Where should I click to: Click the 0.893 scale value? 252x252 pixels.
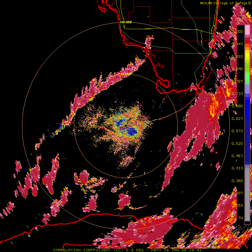pyautogui.click(x=237, y=56)
